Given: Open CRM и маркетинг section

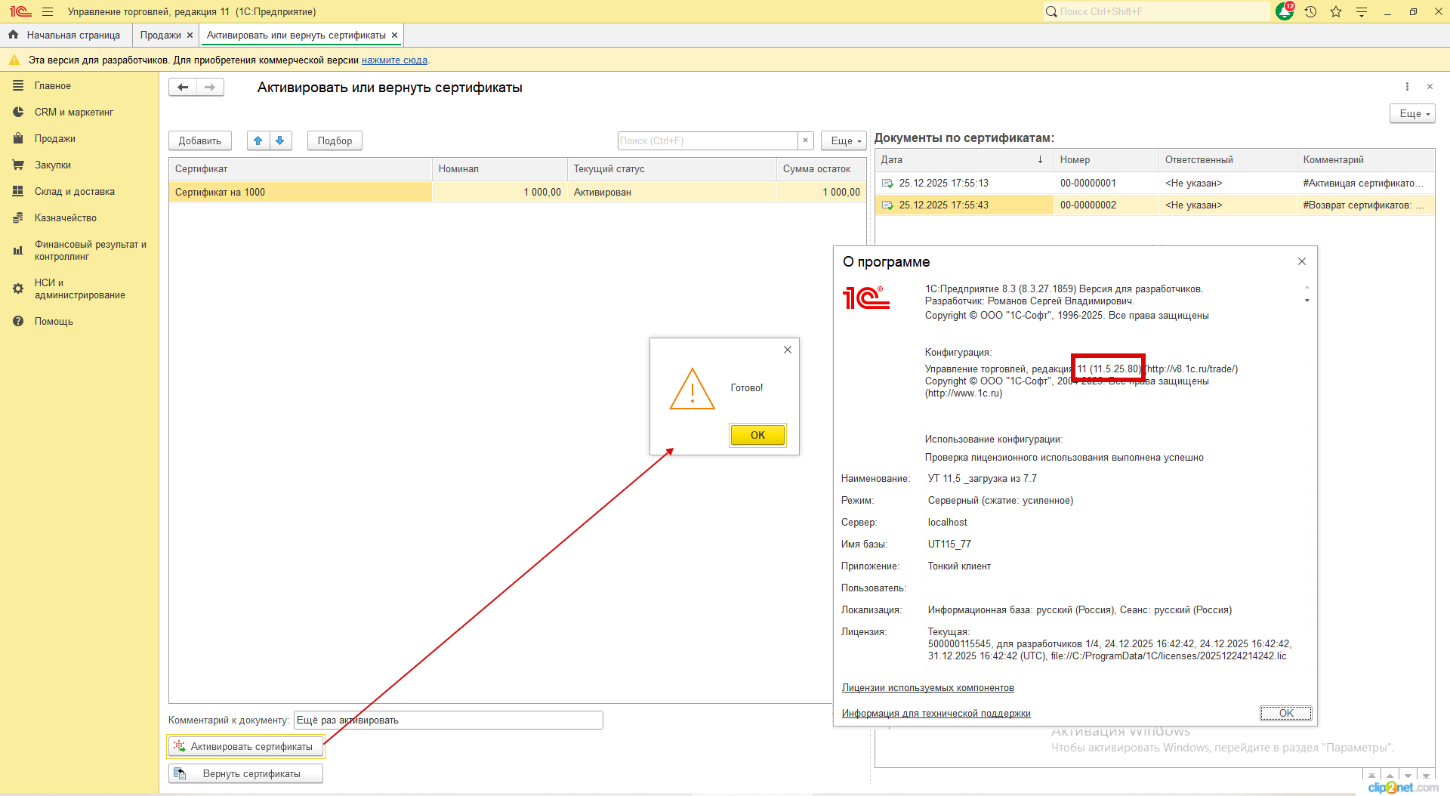Looking at the screenshot, I should pyautogui.click(x=74, y=113).
